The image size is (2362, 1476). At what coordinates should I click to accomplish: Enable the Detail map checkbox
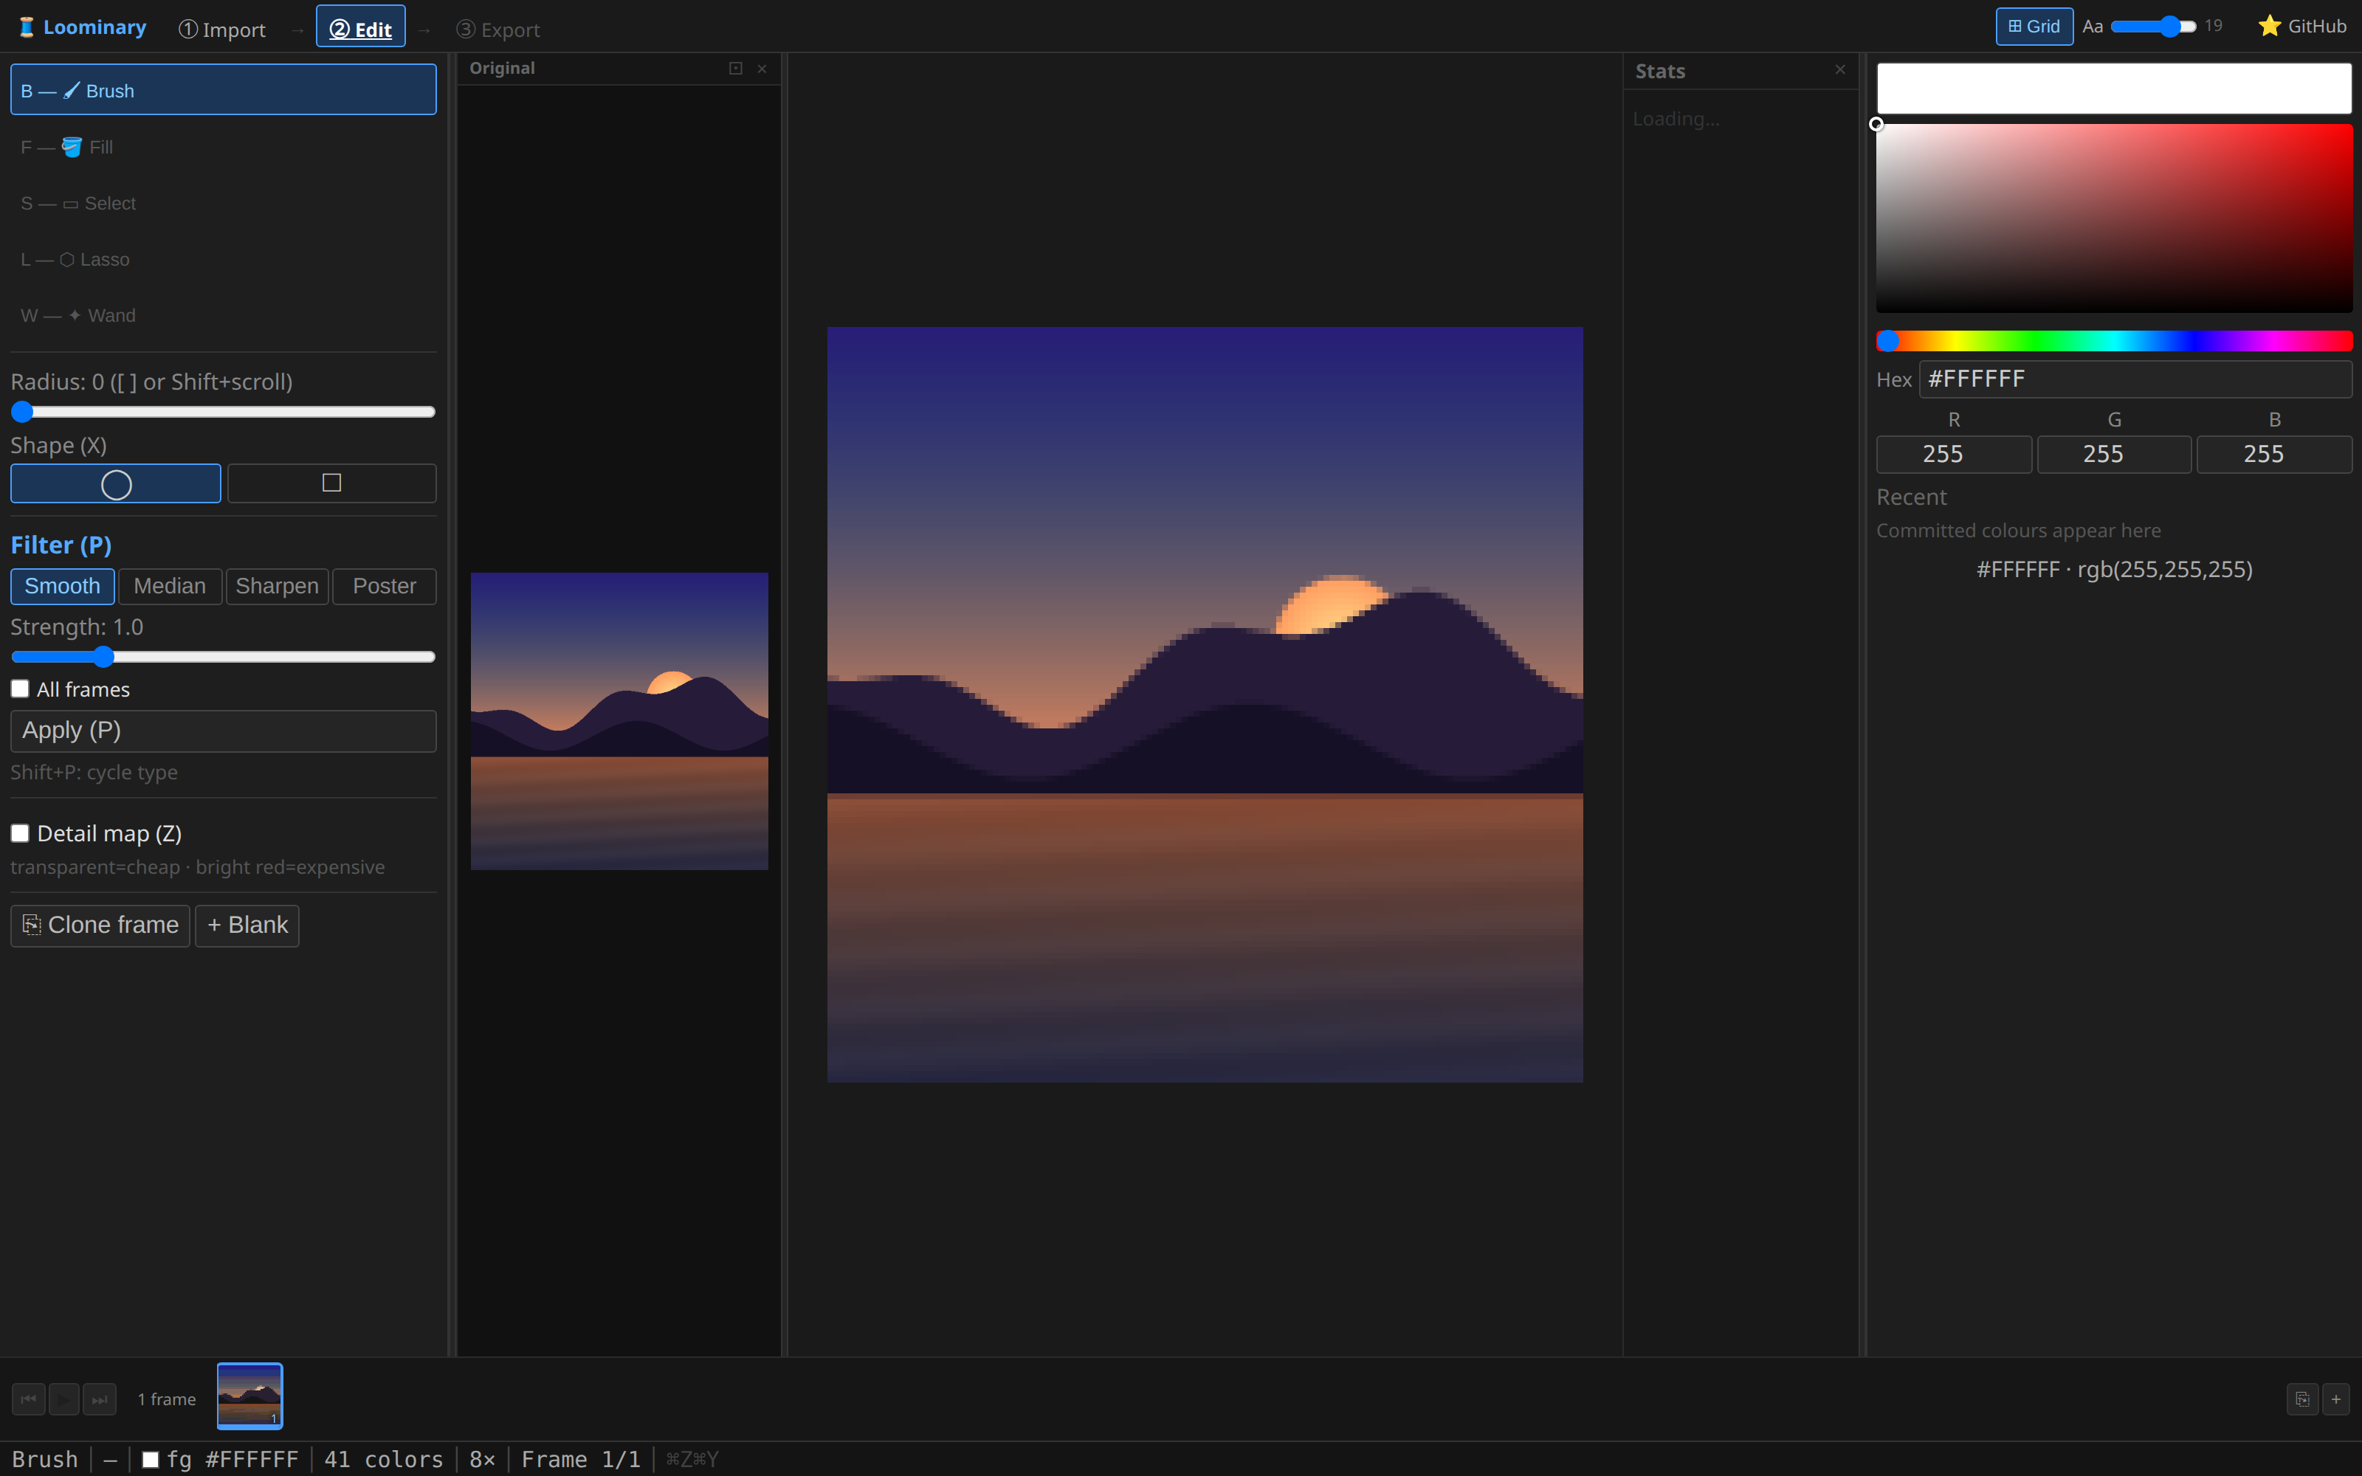tap(19, 832)
